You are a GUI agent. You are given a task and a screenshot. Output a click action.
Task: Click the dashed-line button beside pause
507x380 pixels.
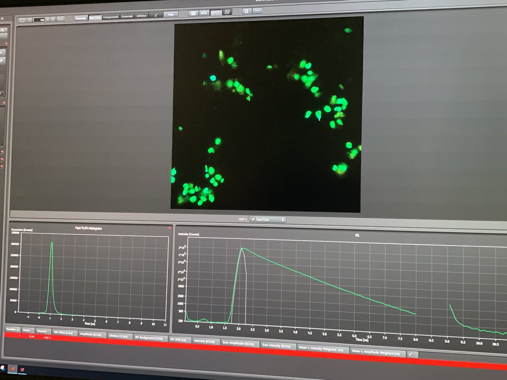257,11
